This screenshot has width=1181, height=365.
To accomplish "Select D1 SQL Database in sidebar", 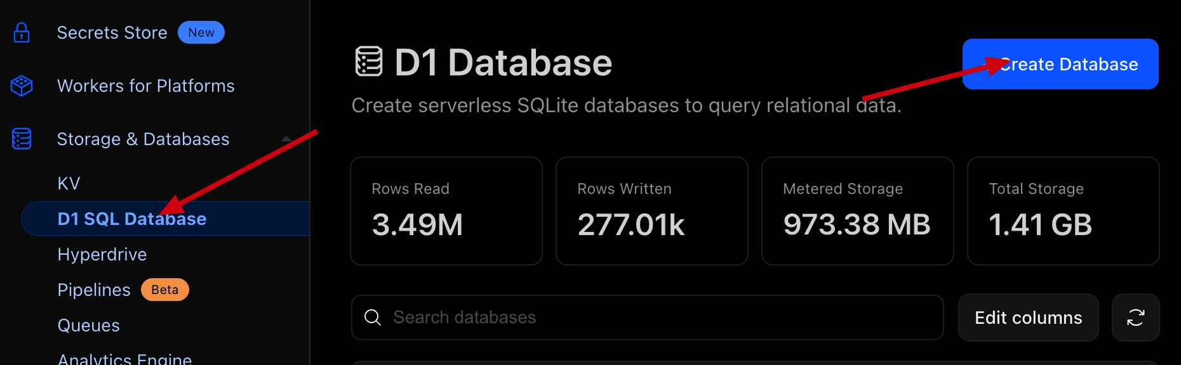I will 131,219.
